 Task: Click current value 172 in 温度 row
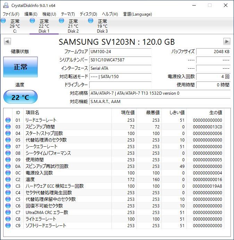click(x=131, y=179)
